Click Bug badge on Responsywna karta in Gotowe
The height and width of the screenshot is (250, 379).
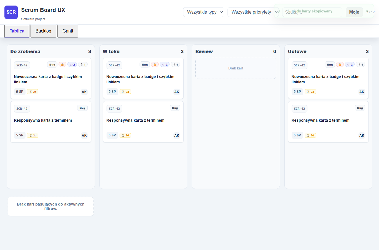pyautogui.click(x=360, y=108)
